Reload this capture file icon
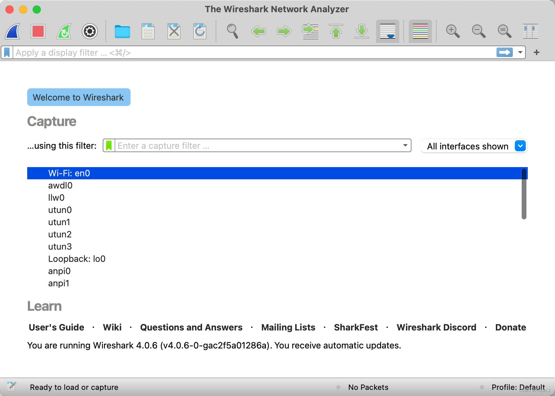555x396 pixels. [200, 31]
